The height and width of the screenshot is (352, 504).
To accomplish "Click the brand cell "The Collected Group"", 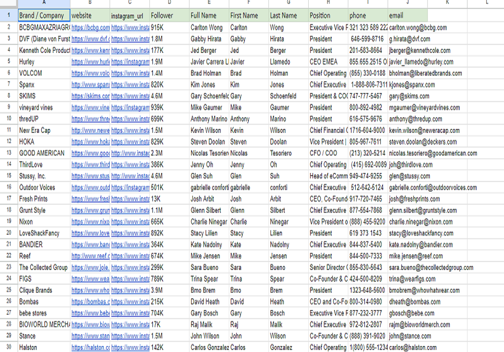I will (x=44, y=267).
